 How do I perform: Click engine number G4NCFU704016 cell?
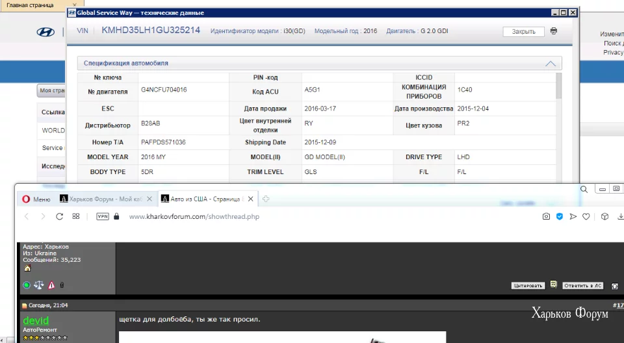coord(164,90)
